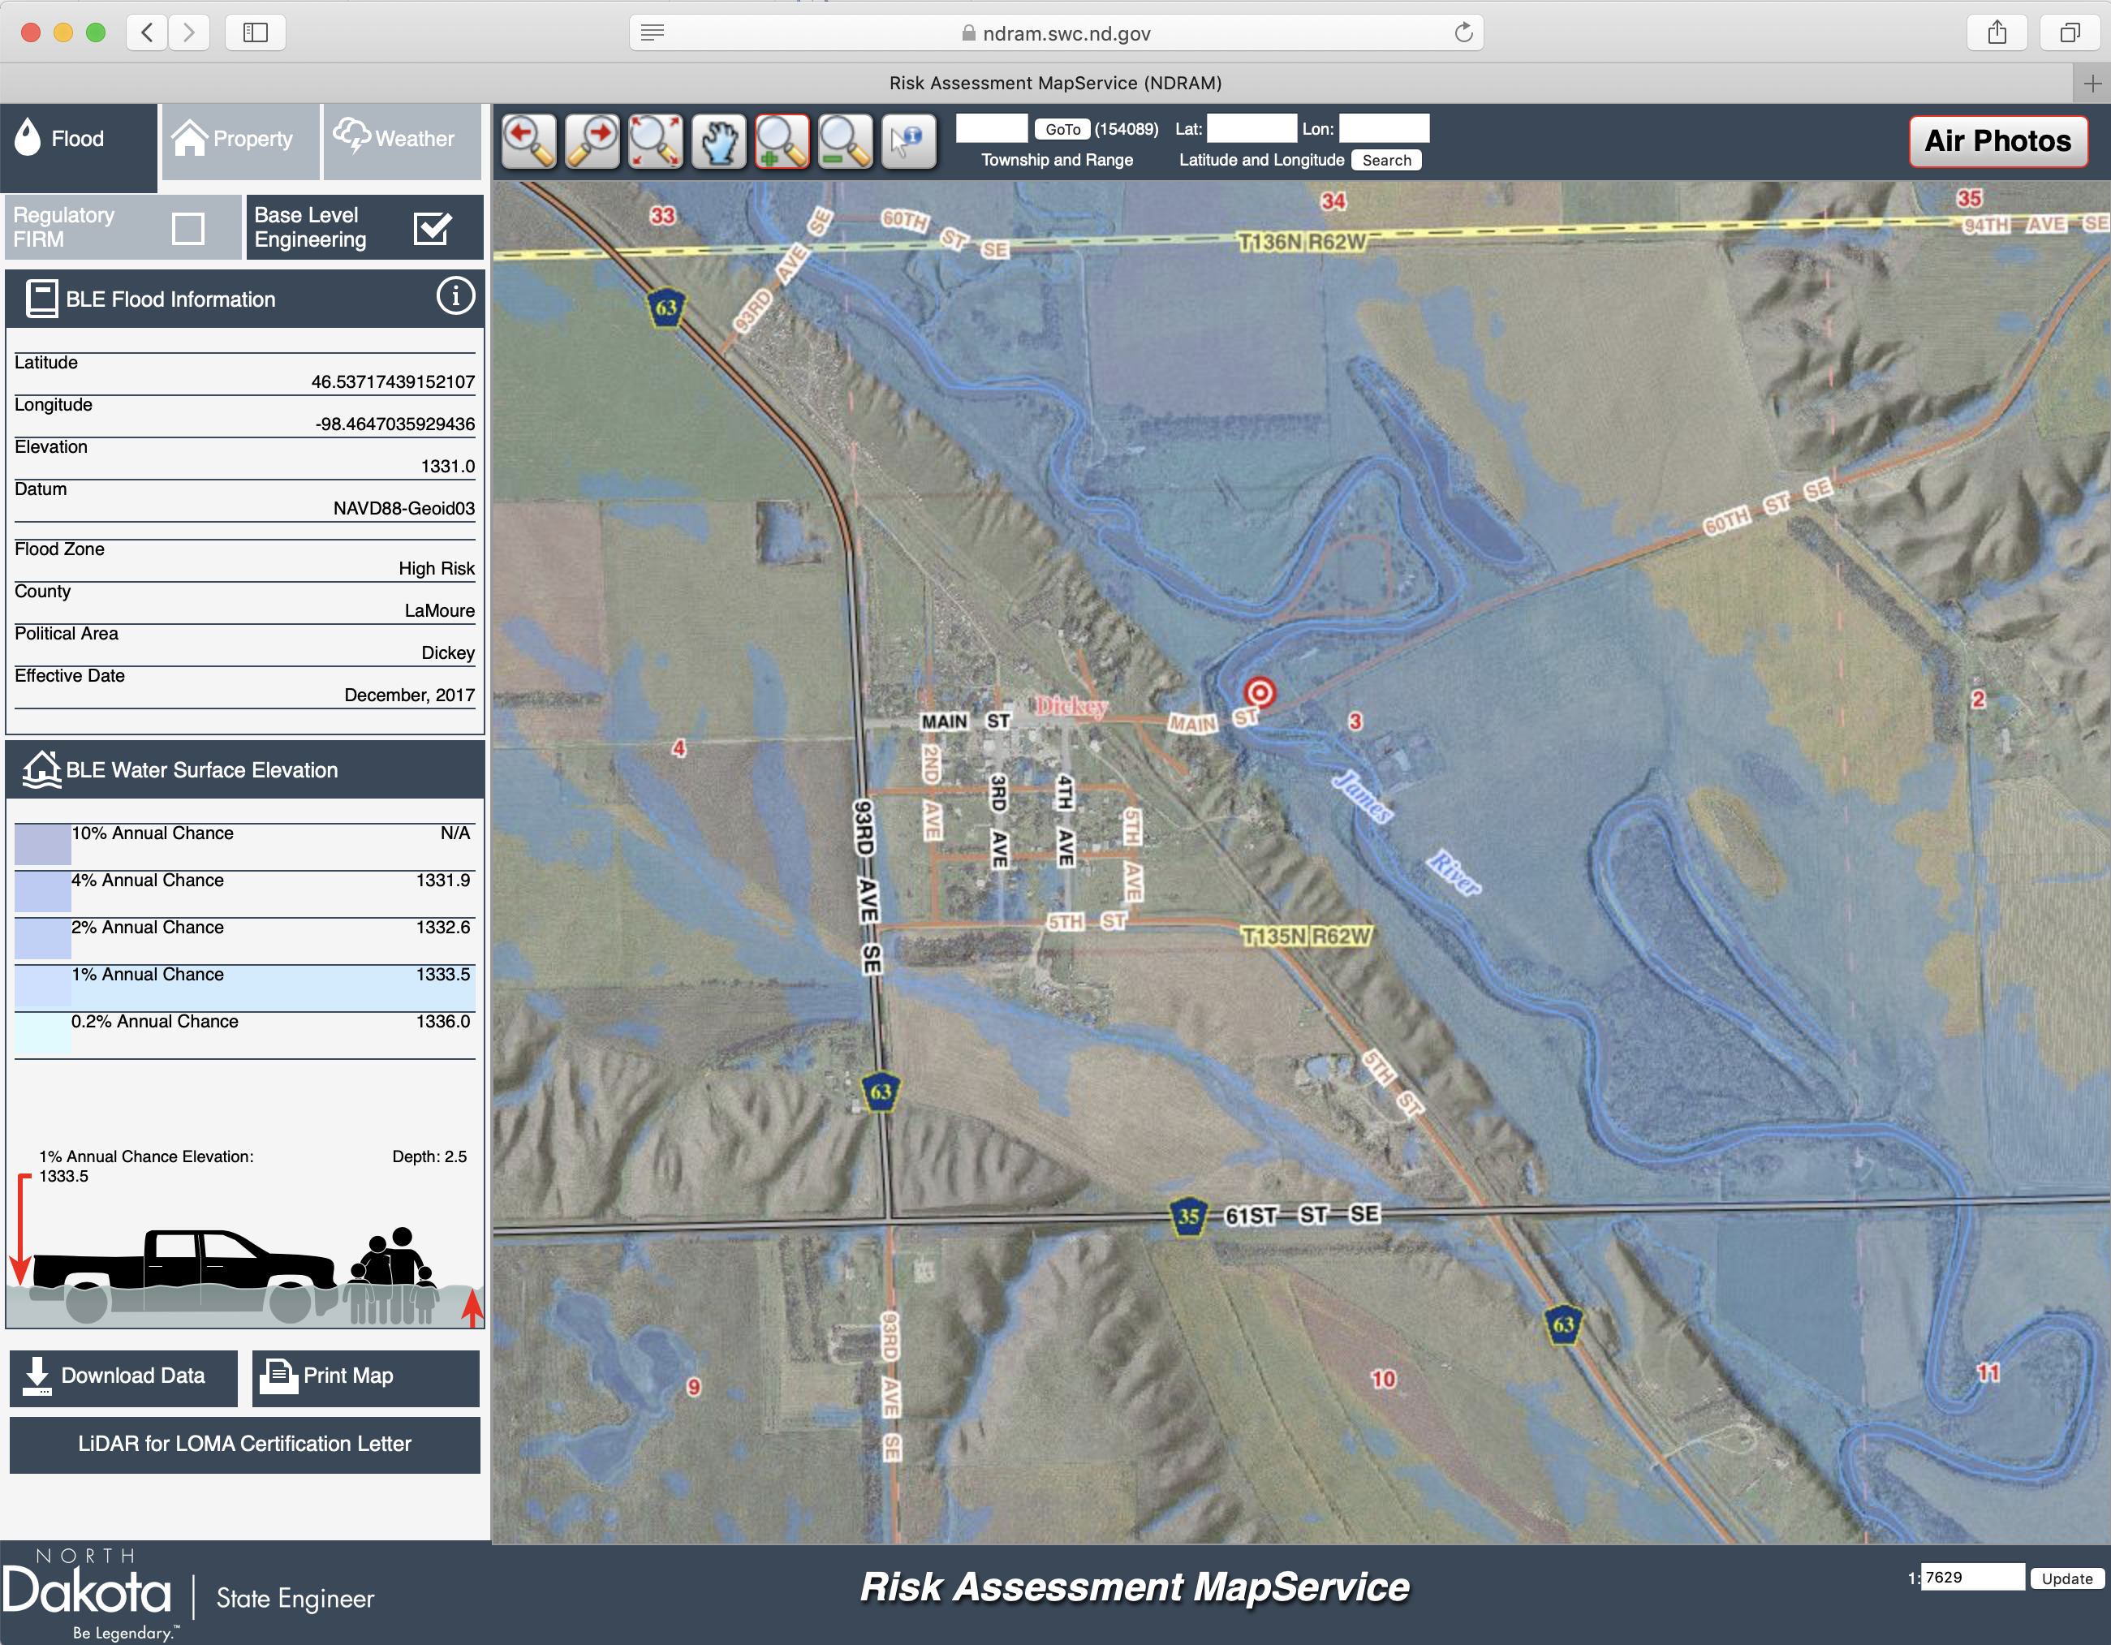Click the next extent zoom tool

(592, 141)
